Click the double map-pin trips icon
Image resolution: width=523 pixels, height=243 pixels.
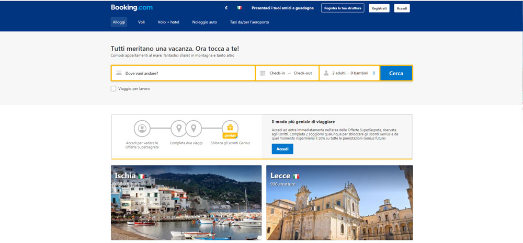186,128
